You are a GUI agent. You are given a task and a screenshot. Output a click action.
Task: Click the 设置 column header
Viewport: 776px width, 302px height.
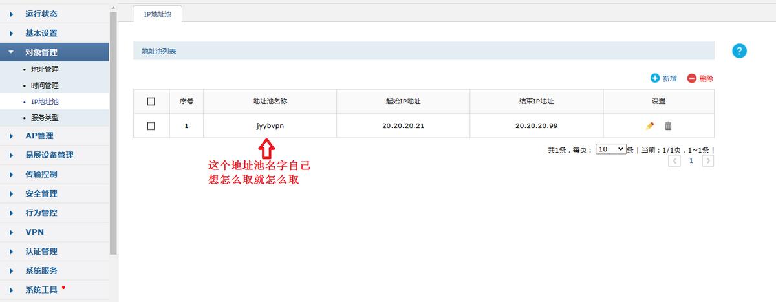pos(659,102)
